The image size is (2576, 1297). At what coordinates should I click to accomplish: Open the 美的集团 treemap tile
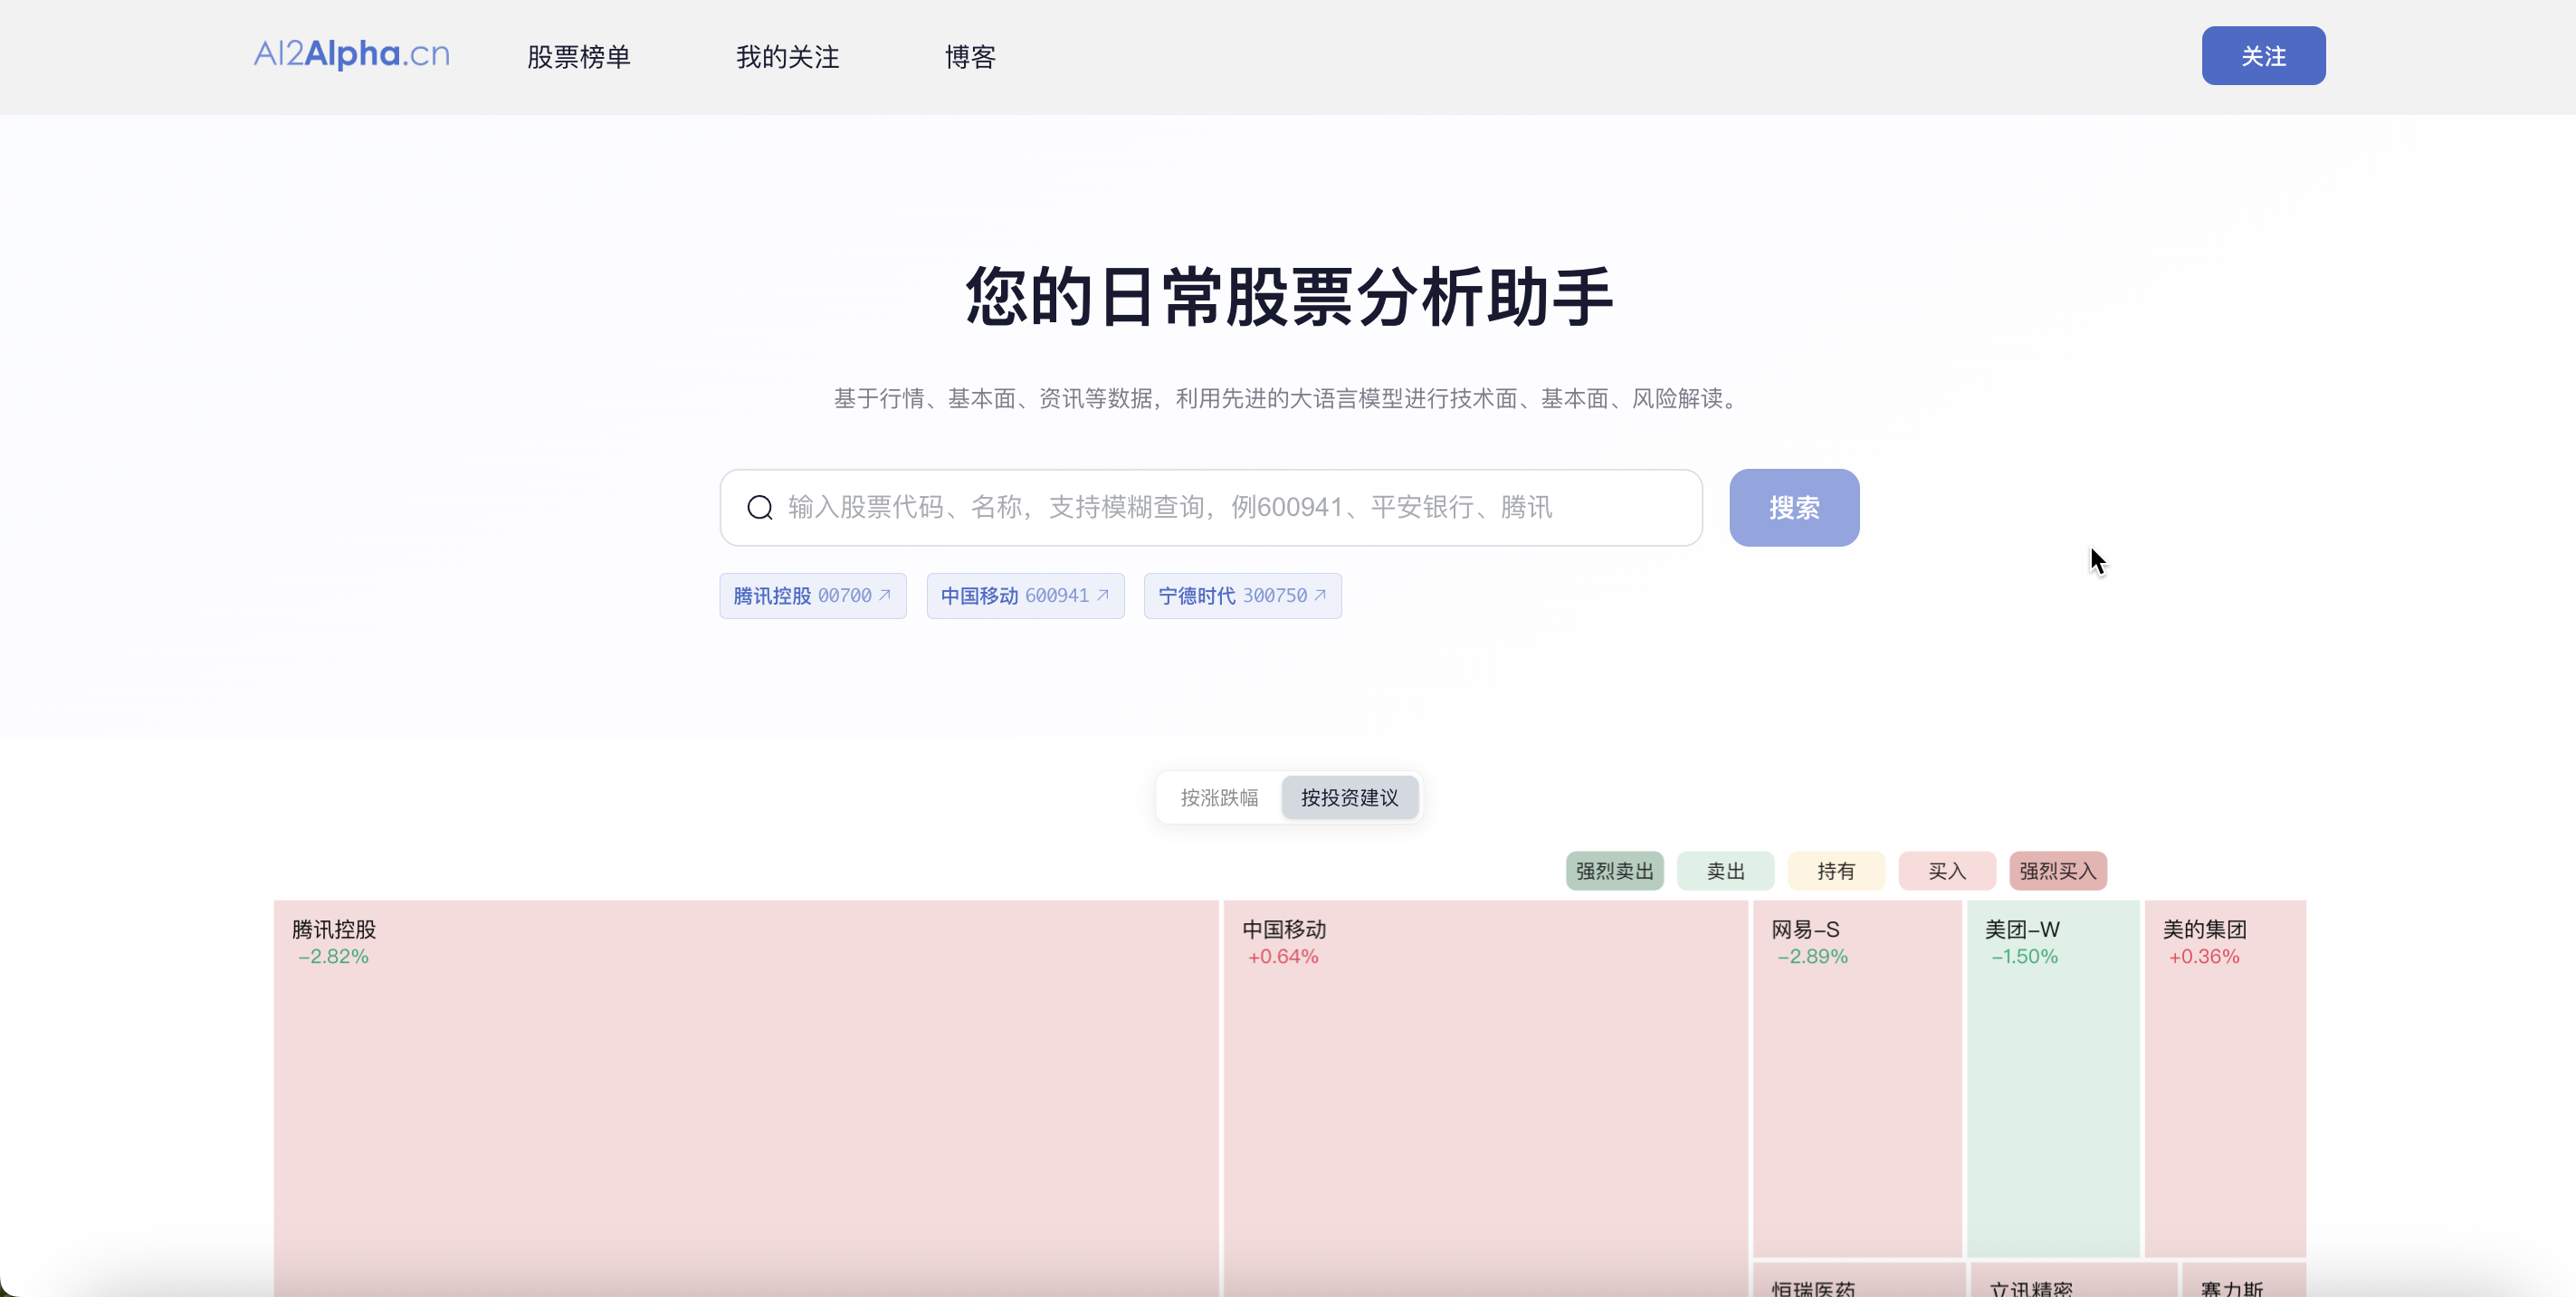coord(2225,1078)
